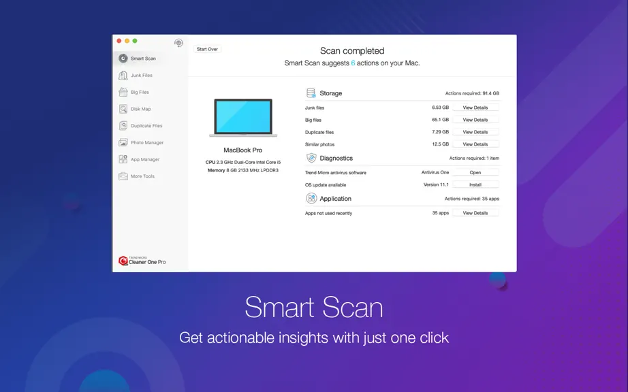The width and height of the screenshot is (628, 392).
Task: Click the 'Similar photos' row label
Action: [x=319, y=144]
